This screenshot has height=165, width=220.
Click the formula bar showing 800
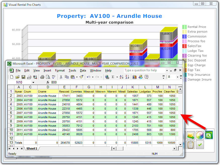(116, 82)
